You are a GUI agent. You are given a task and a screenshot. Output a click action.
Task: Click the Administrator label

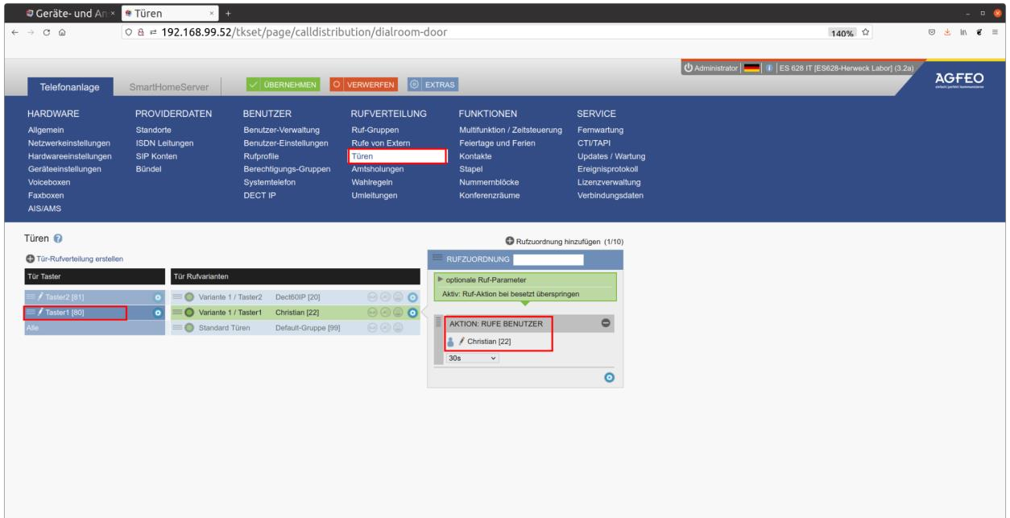(714, 67)
